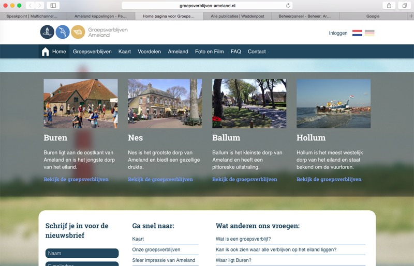Click the lighthouse logo circle

pyautogui.click(x=47, y=32)
